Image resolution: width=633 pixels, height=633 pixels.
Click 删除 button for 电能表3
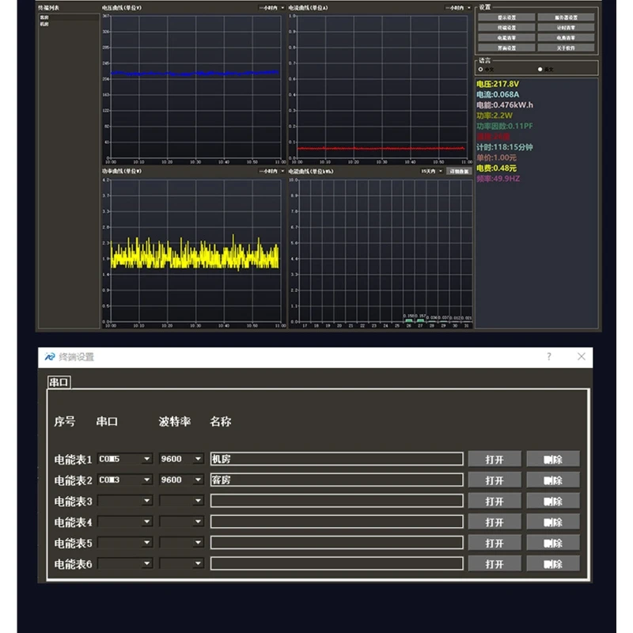point(553,501)
